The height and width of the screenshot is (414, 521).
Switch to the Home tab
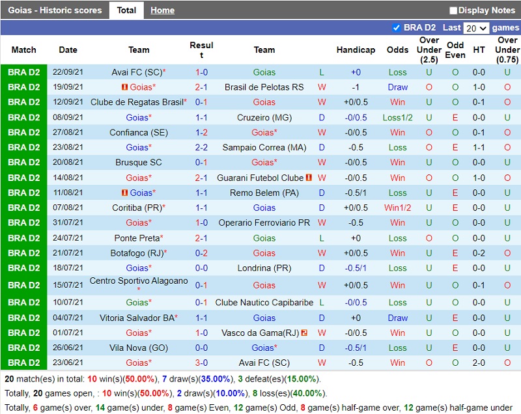pyautogui.click(x=162, y=10)
